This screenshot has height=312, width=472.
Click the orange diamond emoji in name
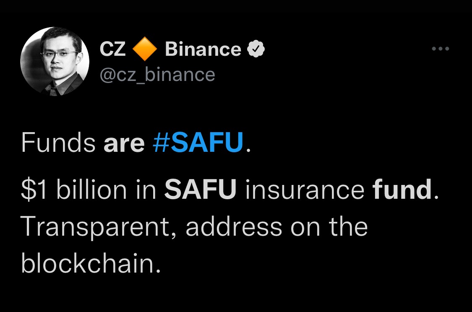(x=145, y=50)
